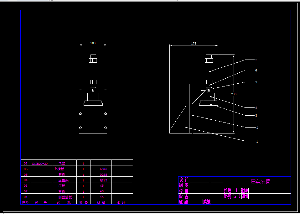Click the balloon callout number 1
This screenshot has width=300, height=214.
click(257, 141)
